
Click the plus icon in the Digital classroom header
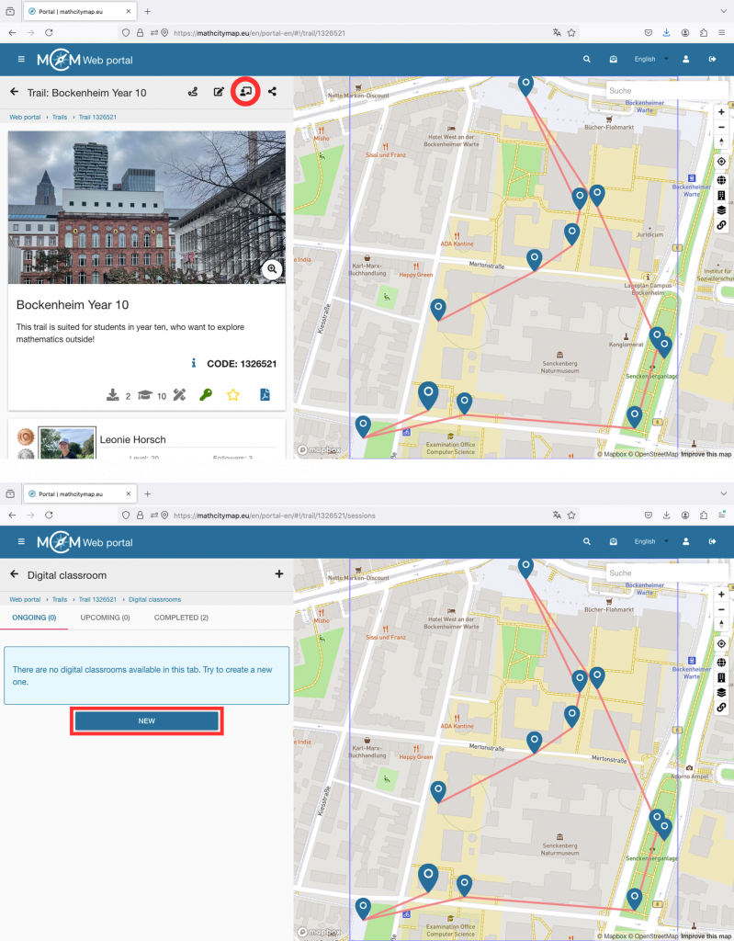[x=278, y=574]
